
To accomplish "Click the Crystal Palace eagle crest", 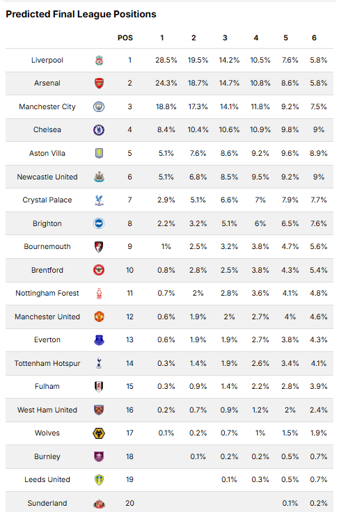I will 99,200.
